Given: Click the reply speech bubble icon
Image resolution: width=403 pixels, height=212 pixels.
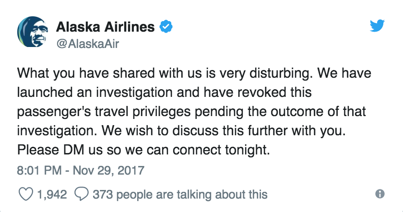Looking at the screenshot, I should click(82, 194).
